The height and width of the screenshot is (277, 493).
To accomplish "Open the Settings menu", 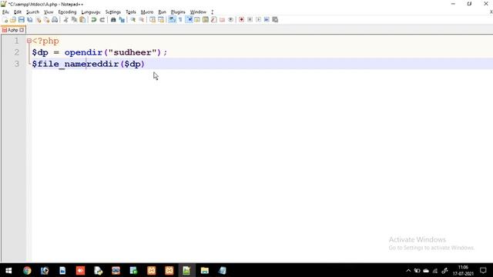I will [x=113, y=12].
